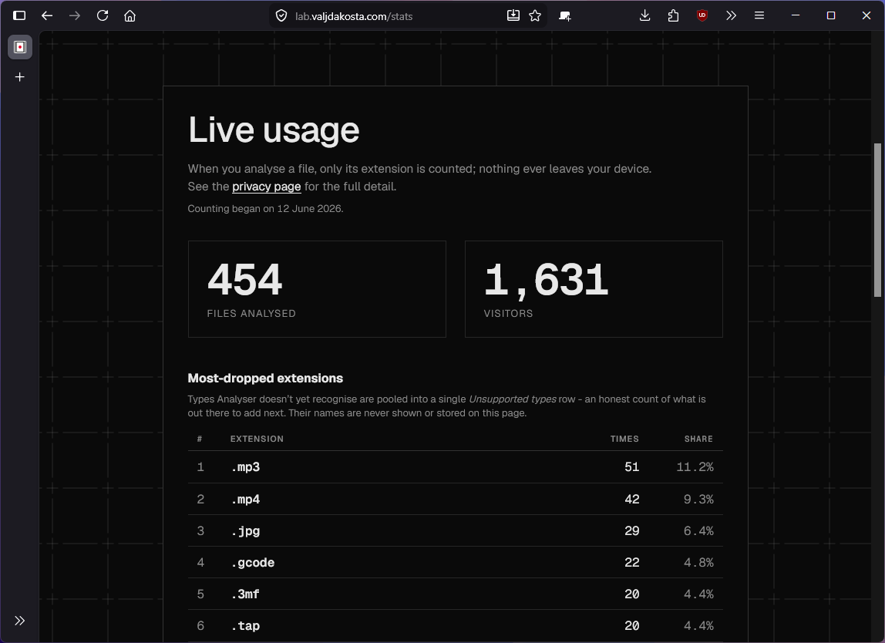Image resolution: width=885 pixels, height=643 pixels.
Task: Click the EXTENSION column header
Action: [x=257, y=439]
